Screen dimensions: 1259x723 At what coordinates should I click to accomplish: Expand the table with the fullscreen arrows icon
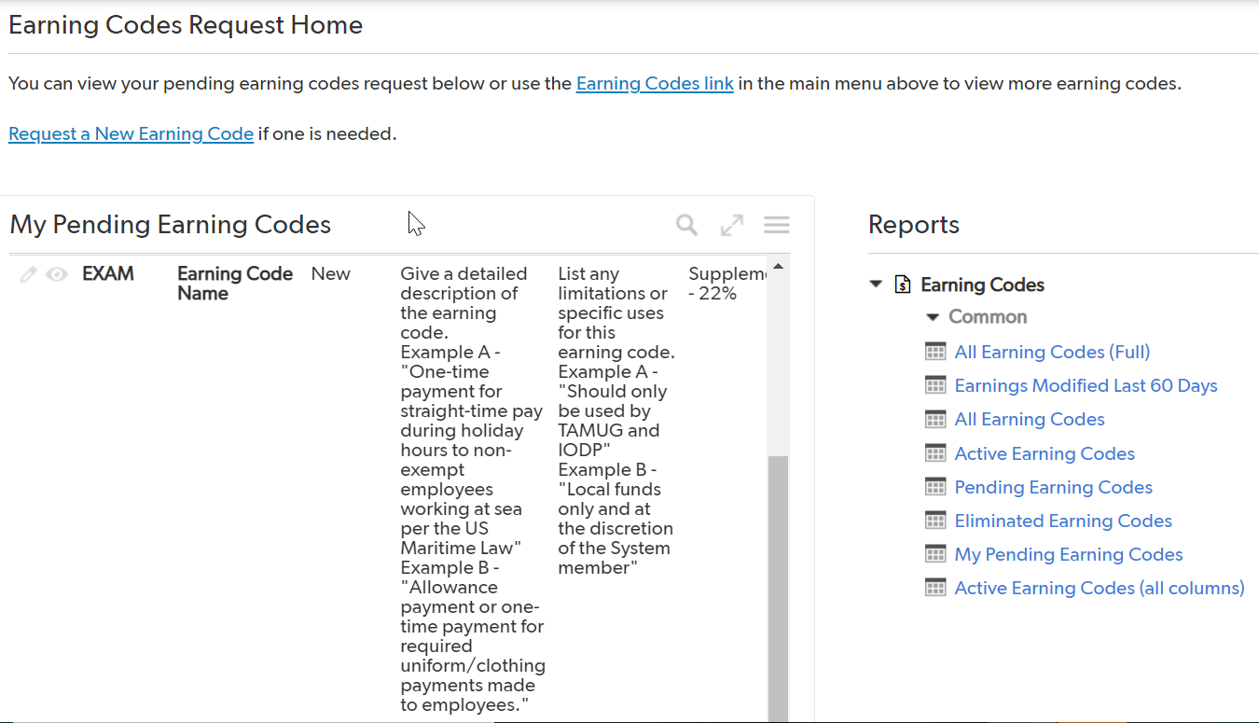coord(731,225)
